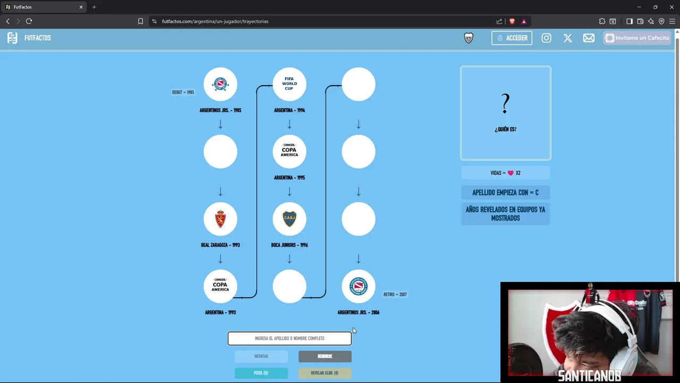Click the Argentinos Jrs. 2006 crest
This screenshot has width=680, height=383.
[359, 286]
